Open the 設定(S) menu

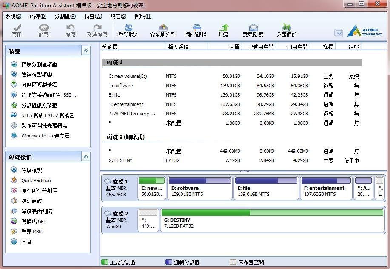click(x=118, y=17)
